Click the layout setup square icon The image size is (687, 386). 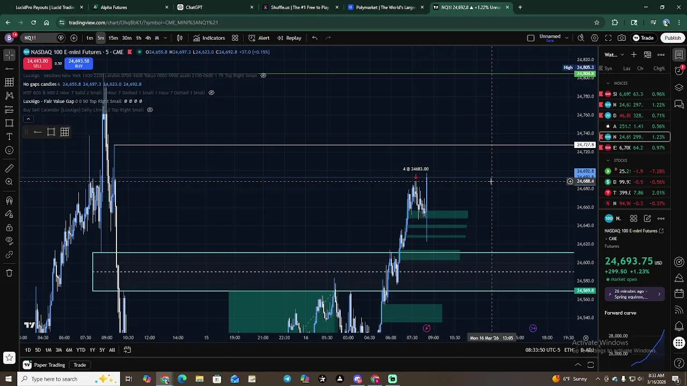tap(531, 38)
